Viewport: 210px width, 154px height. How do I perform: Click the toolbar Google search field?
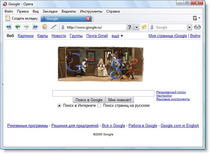point(170,27)
